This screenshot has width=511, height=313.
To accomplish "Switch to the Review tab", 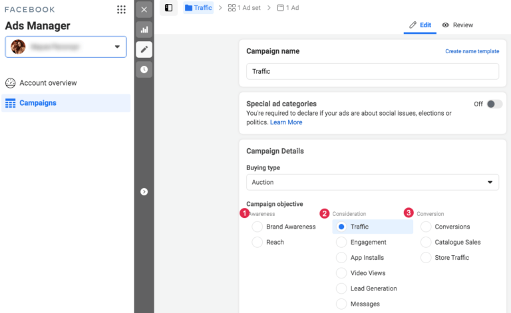I will click(458, 25).
